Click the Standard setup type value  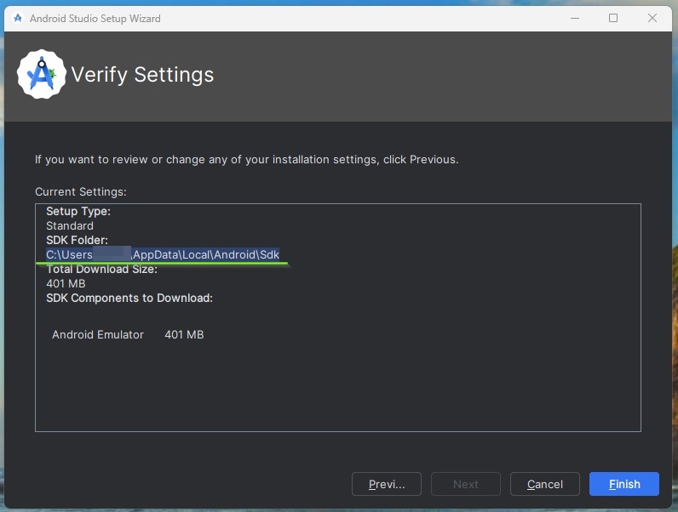70,225
